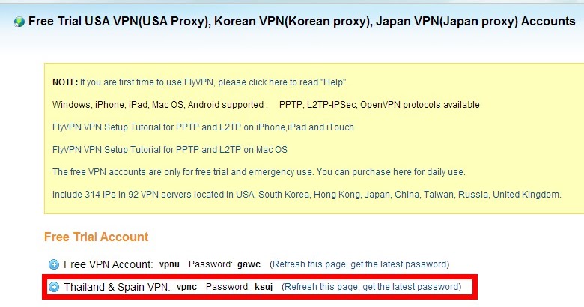Screen dimensions: 584x307
Task: Click the 'Free VPN Account:' label
Action: [108, 264]
